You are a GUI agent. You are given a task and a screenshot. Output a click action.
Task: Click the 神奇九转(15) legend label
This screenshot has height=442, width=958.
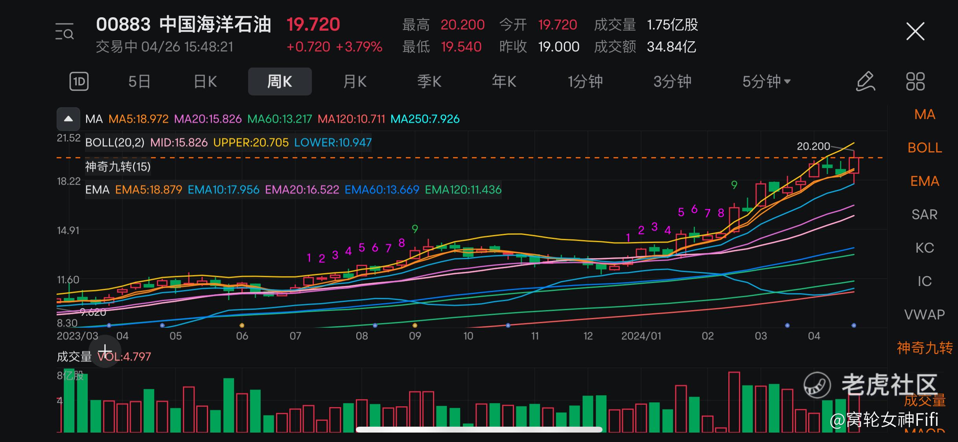tap(118, 167)
